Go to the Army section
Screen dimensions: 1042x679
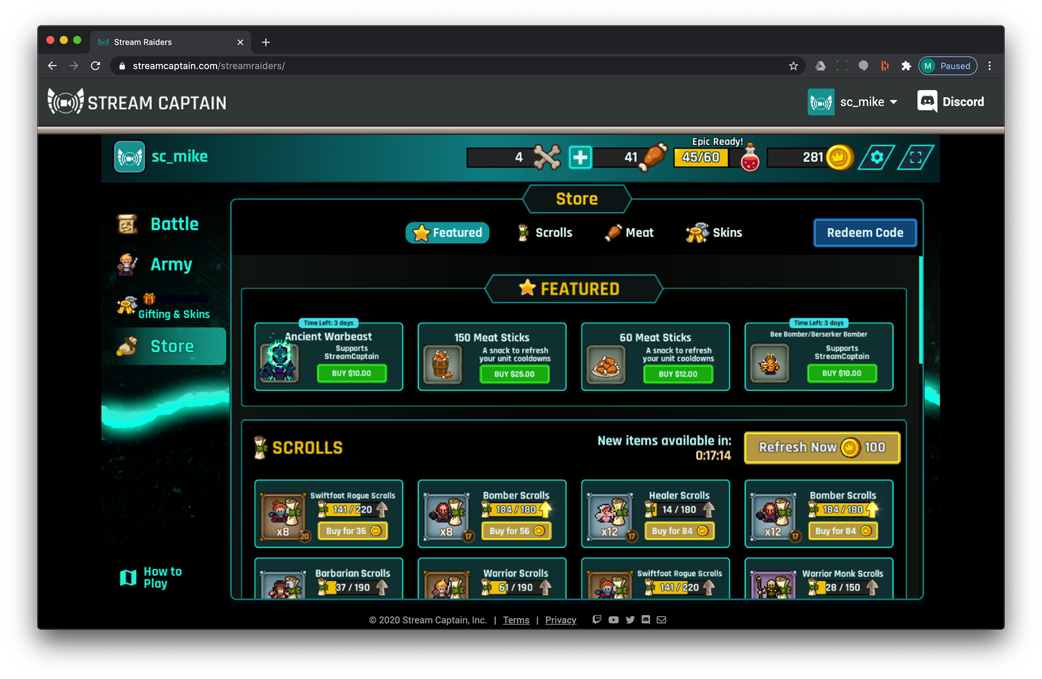155,264
